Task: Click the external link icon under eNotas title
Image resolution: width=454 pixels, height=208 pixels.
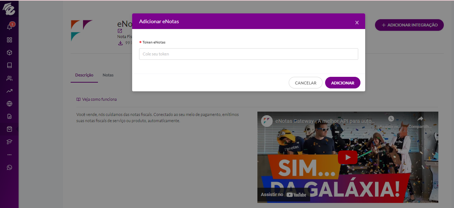Action: (x=120, y=31)
